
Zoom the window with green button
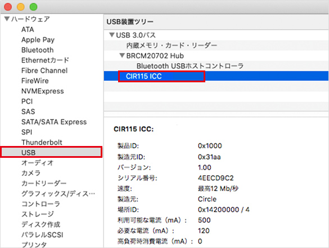(x=33, y=7)
